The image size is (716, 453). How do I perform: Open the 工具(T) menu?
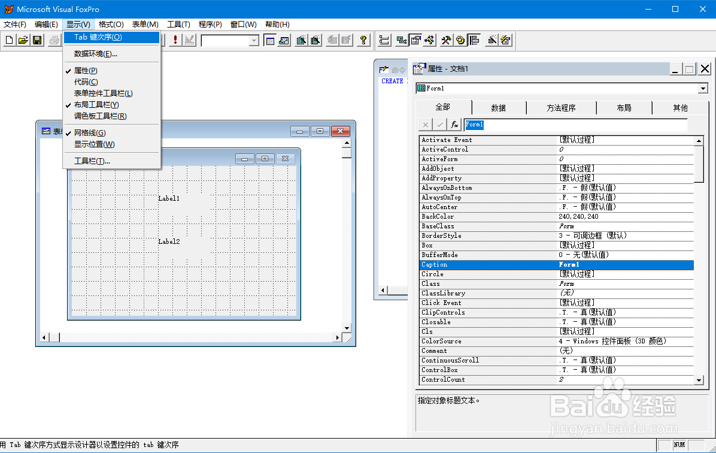[x=178, y=24]
